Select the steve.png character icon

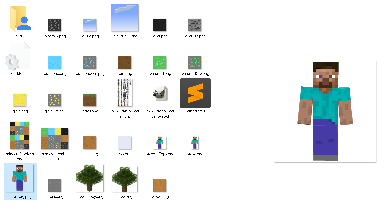point(195,143)
